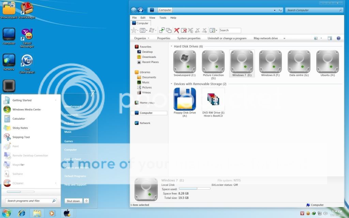Screen dimensions: 349x218
Task: Click the media player taskbar icon
Action: [x=52, y=213]
